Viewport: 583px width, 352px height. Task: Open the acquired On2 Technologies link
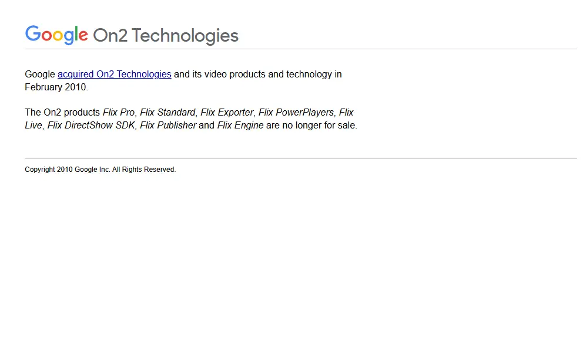pos(114,75)
